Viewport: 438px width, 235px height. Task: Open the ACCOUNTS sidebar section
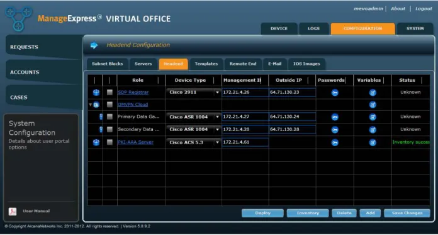44,72
